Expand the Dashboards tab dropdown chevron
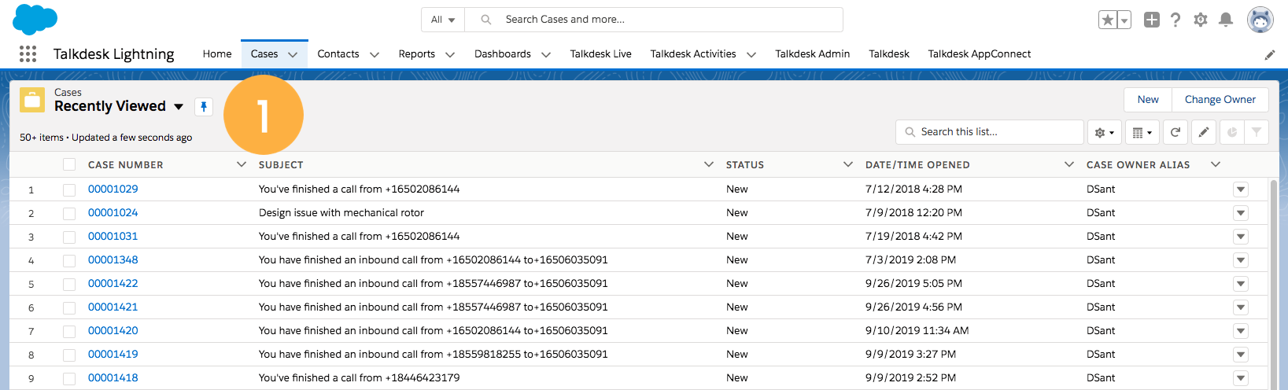 pyautogui.click(x=546, y=54)
